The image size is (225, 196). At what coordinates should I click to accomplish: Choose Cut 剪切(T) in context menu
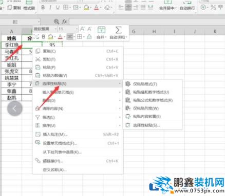point(78,59)
